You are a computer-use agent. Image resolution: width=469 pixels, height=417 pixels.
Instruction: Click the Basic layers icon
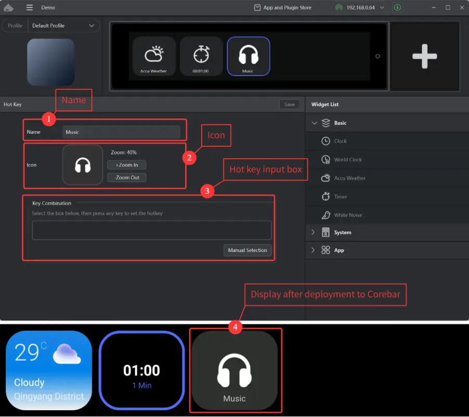point(325,123)
